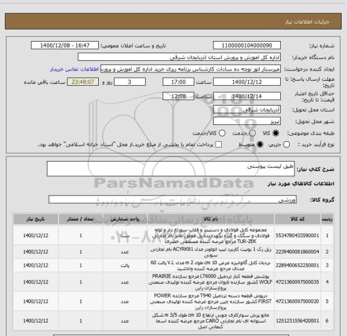Click the CARO wooden jump obstacle item name
347x336 pixels.
[211, 321]
